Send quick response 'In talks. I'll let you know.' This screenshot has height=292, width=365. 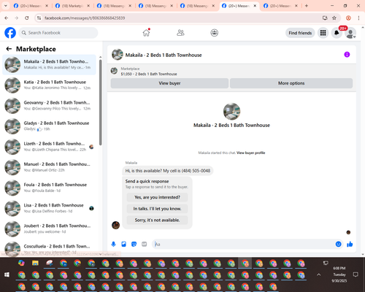coord(157,209)
